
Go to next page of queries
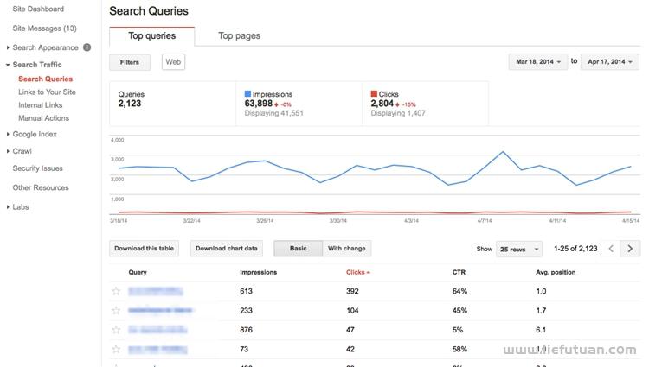630,249
